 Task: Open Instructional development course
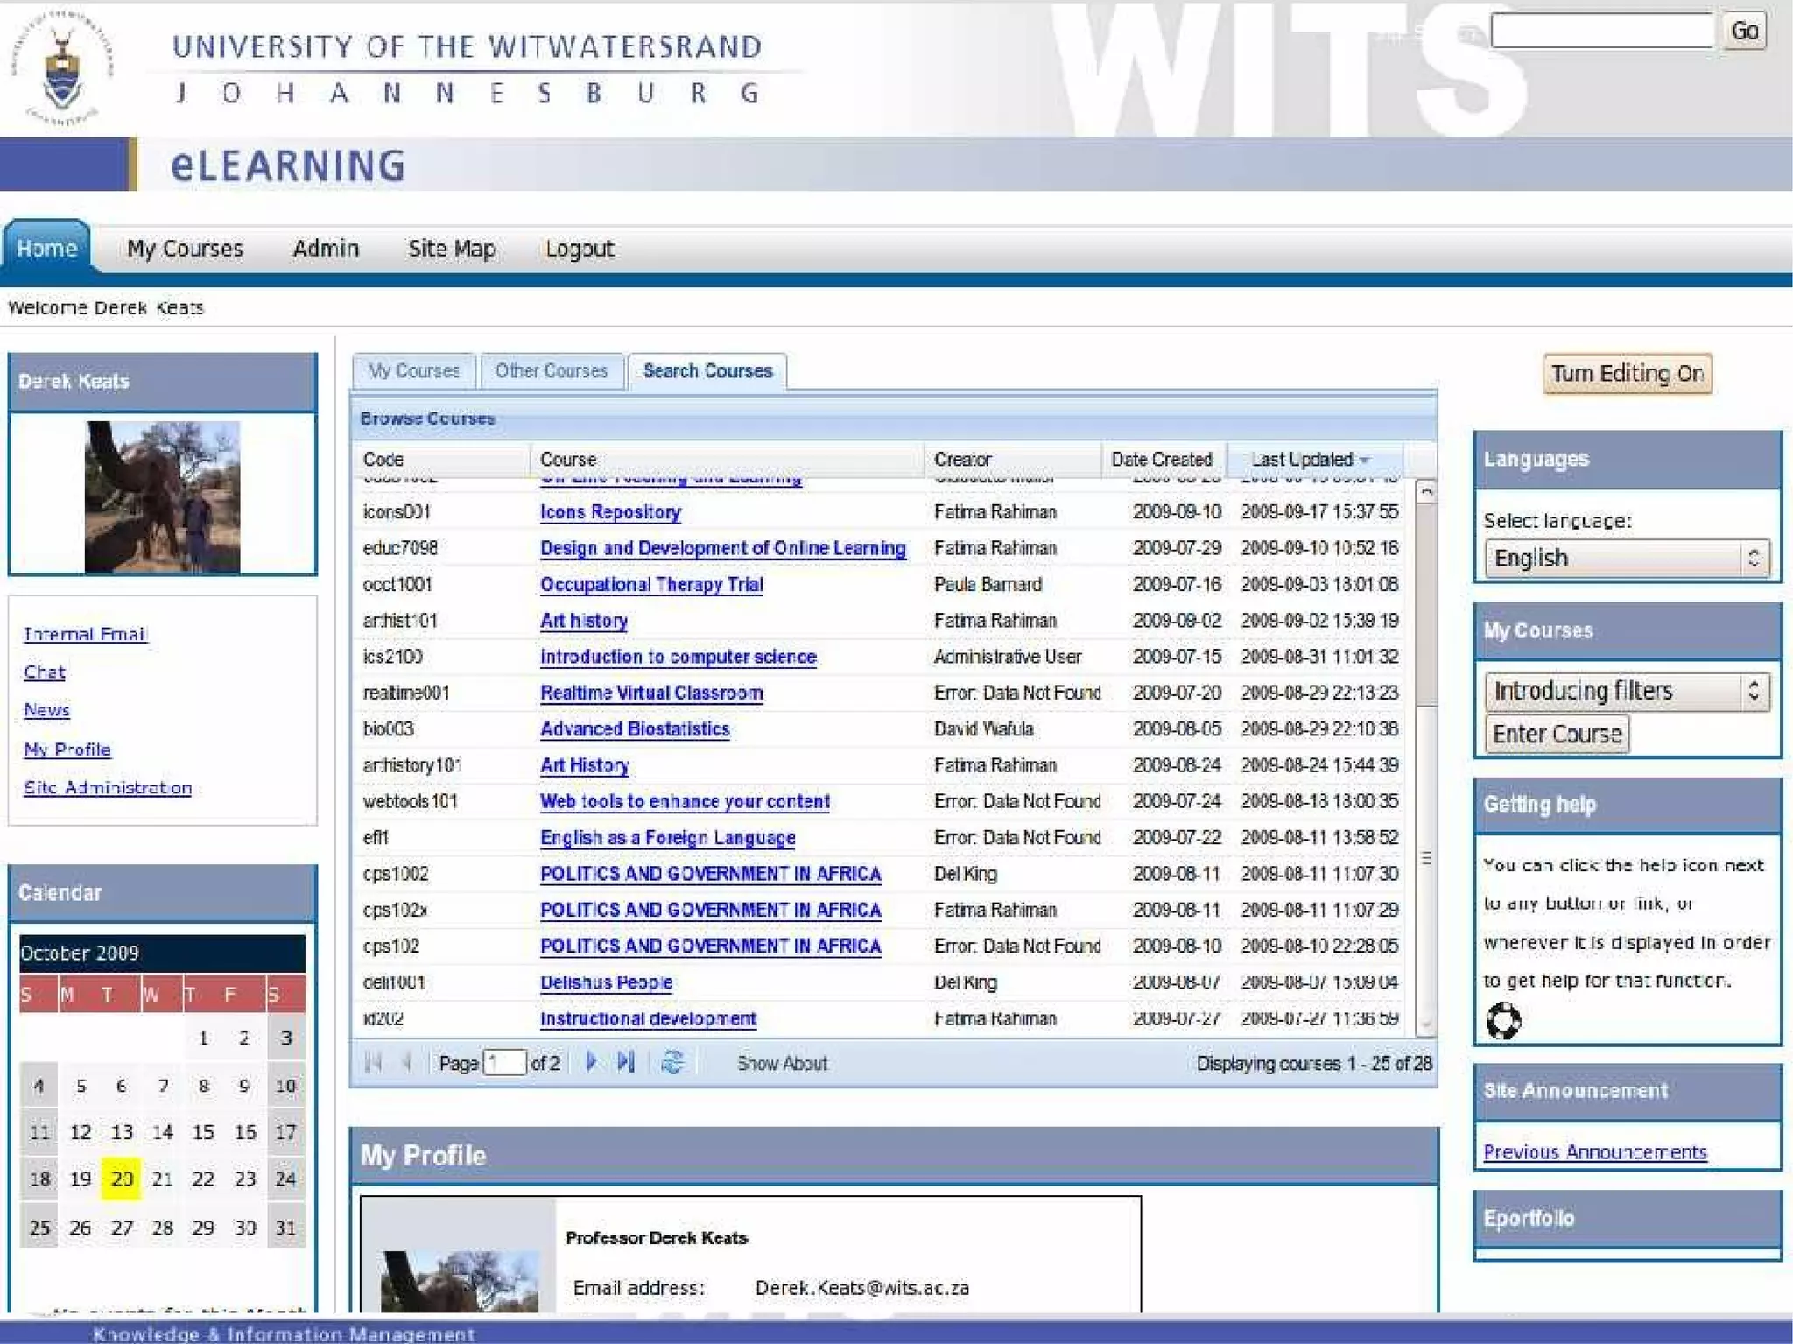649,1019
